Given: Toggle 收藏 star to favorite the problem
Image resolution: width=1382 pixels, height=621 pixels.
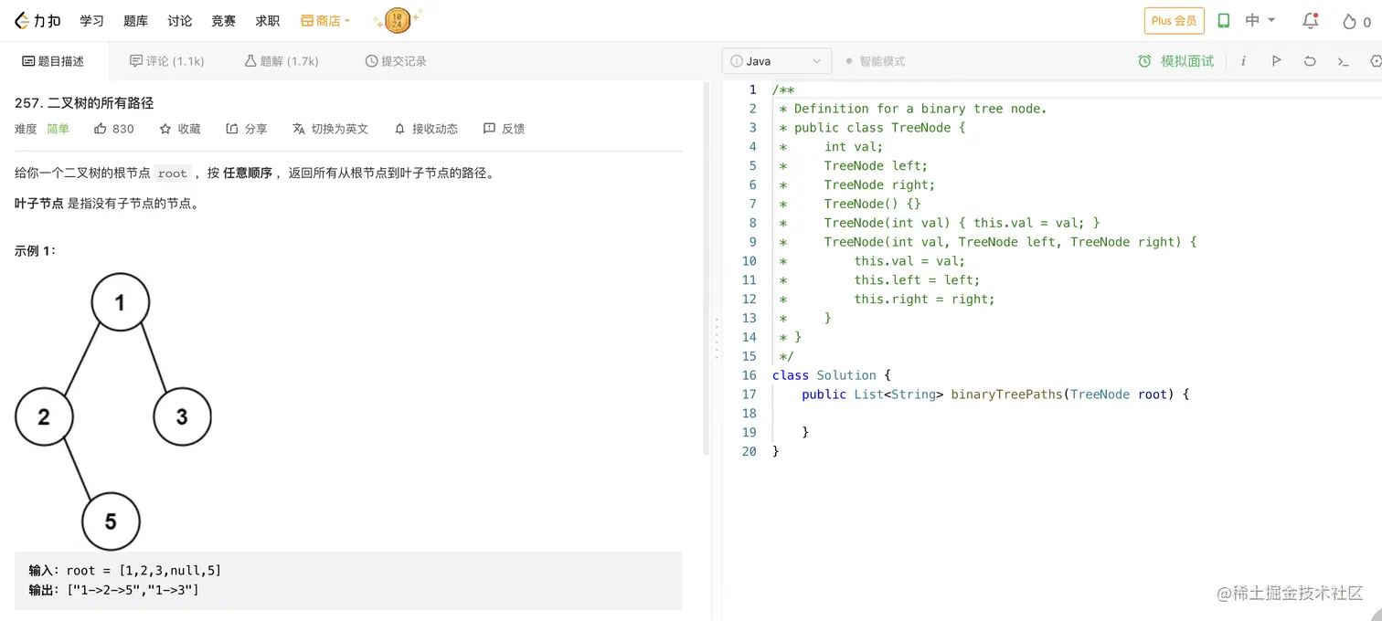Looking at the screenshot, I should click(x=180, y=129).
